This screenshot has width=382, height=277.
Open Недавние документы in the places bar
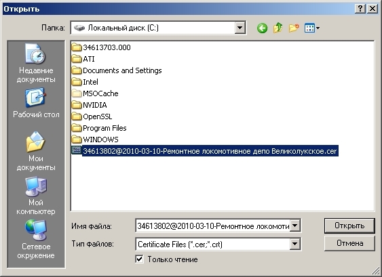tap(36, 64)
